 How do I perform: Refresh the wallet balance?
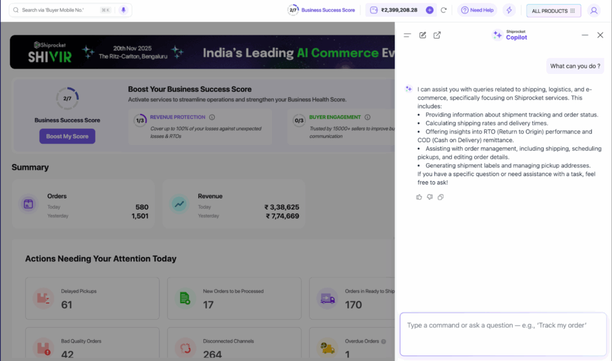443,10
